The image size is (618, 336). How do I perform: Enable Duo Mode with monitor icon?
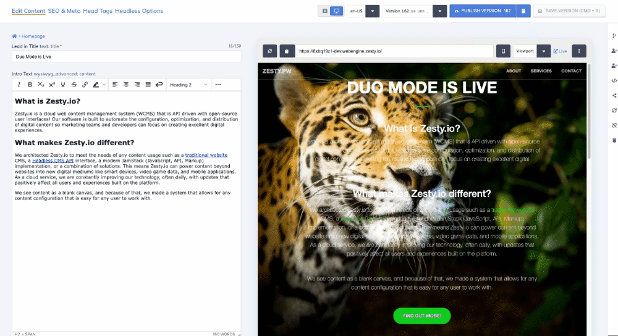pos(337,11)
